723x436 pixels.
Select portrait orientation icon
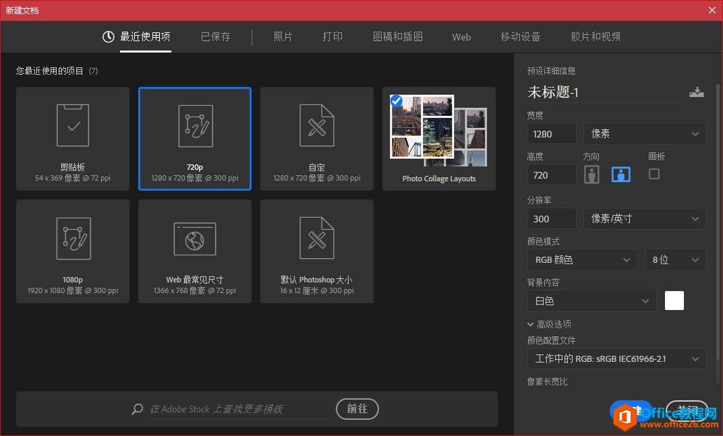[x=591, y=174]
